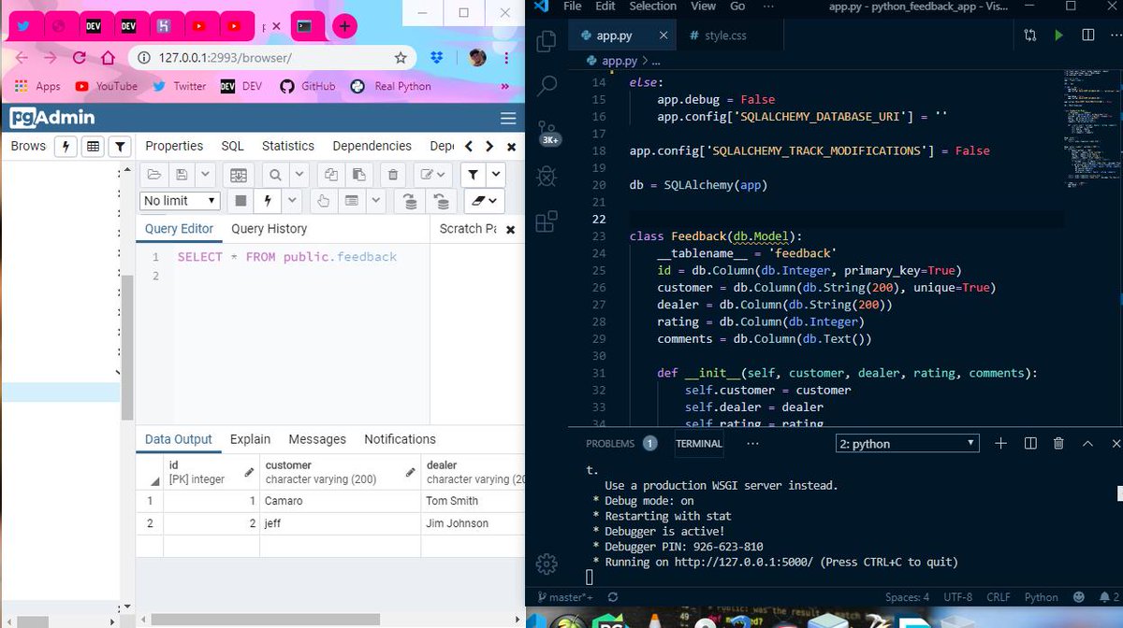
Task: Select the Filter icon in Query Editor toolbar
Action: pyautogui.click(x=473, y=175)
